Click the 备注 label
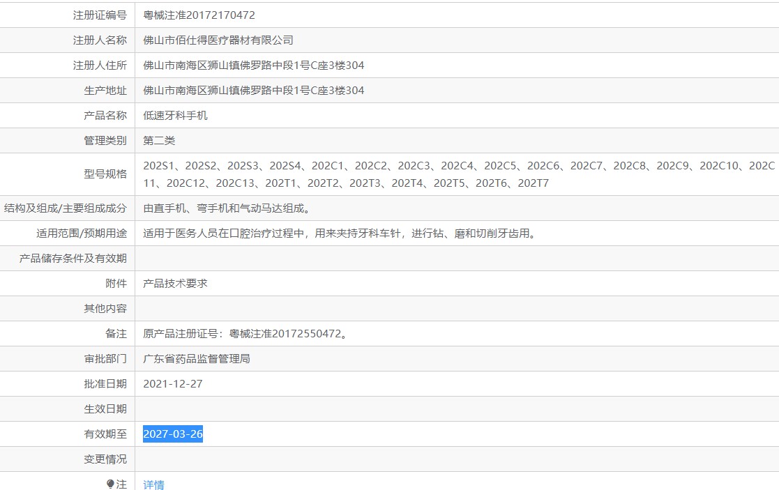The image size is (779, 490). pyautogui.click(x=116, y=334)
